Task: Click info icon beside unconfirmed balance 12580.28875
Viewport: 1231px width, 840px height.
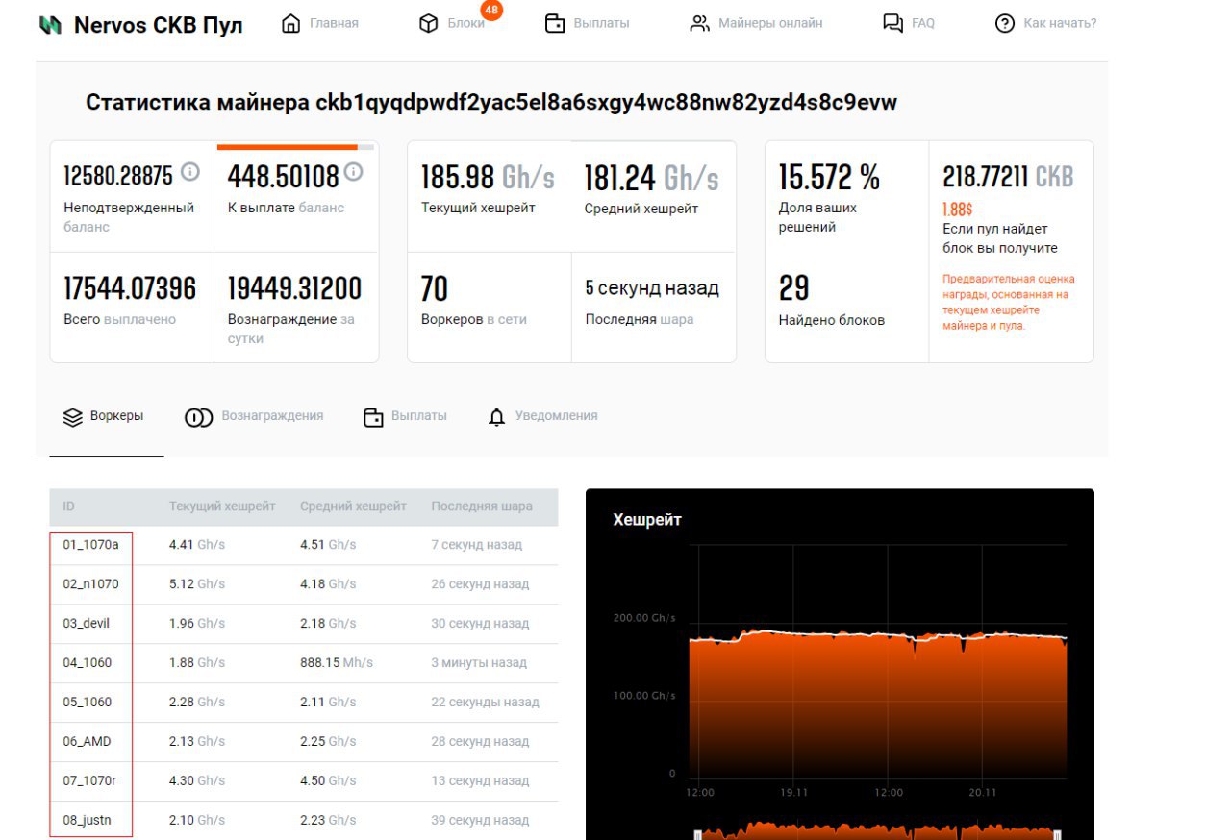Action: pyautogui.click(x=190, y=172)
